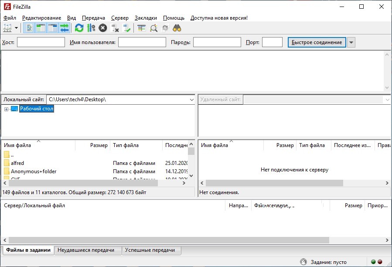
Task: Sort remote list by Последнее из... column
Action: (x=352, y=145)
